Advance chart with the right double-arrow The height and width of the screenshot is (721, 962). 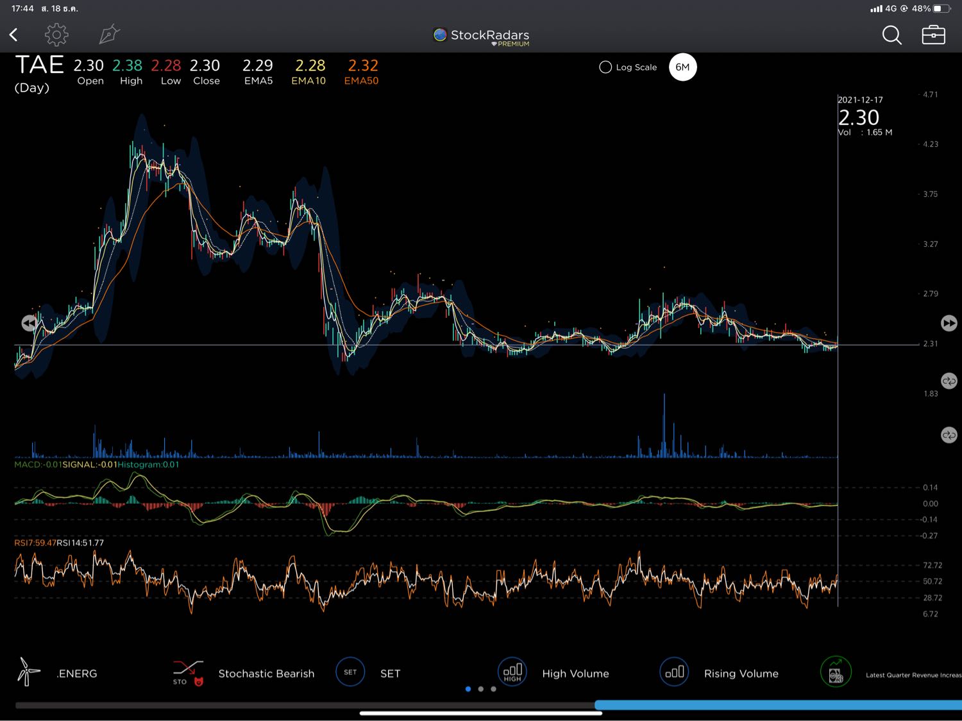point(949,323)
